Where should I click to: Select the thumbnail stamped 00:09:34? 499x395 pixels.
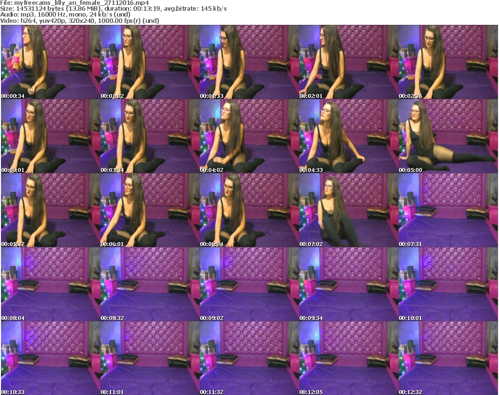click(349, 284)
